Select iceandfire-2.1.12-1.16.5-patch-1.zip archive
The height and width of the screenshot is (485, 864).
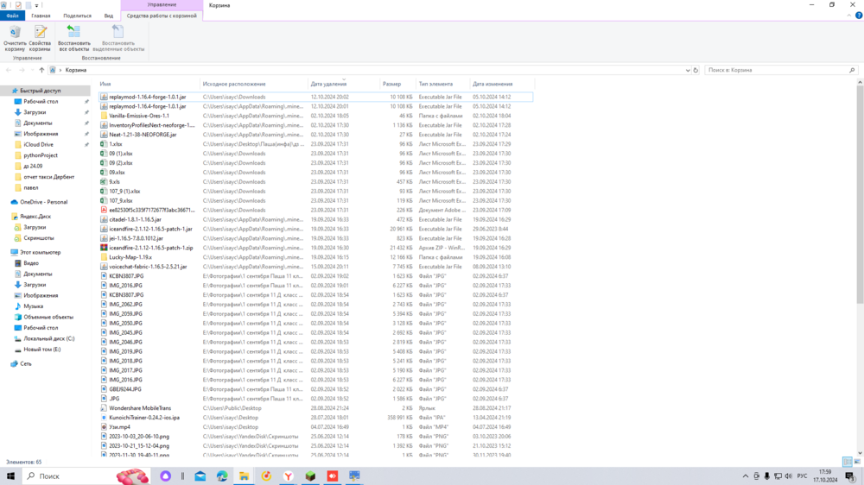[150, 248]
